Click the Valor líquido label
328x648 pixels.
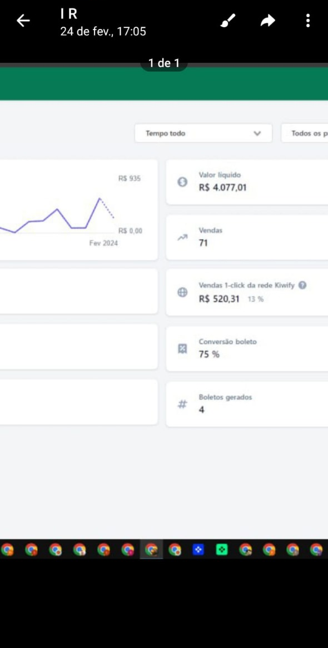point(220,175)
